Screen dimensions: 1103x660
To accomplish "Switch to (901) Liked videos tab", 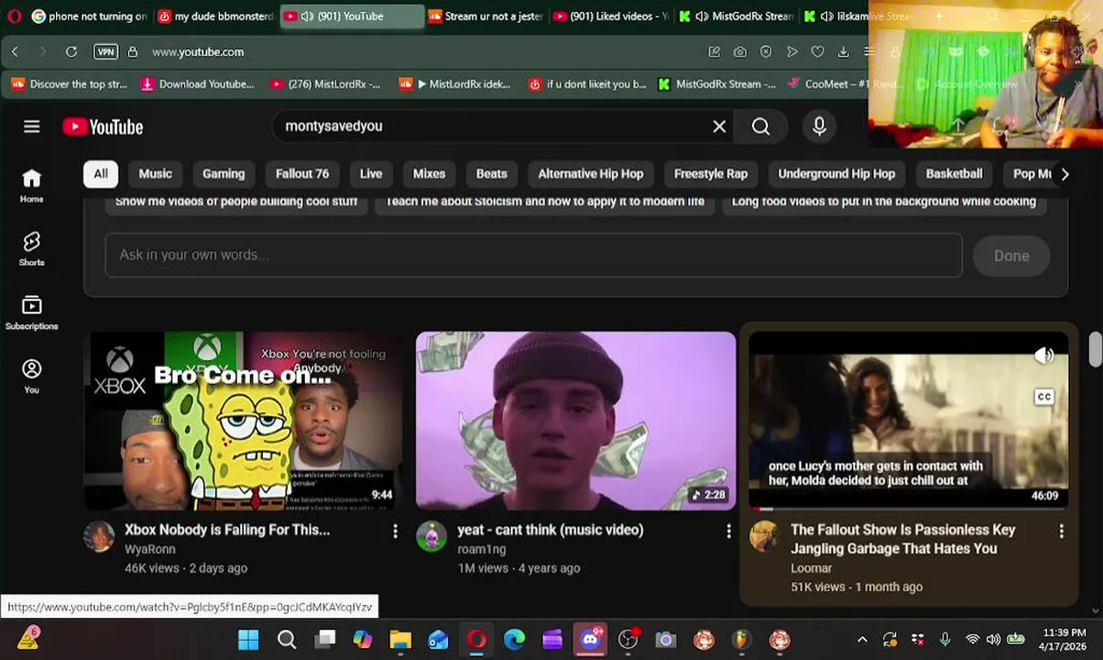I will click(x=611, y=16).
